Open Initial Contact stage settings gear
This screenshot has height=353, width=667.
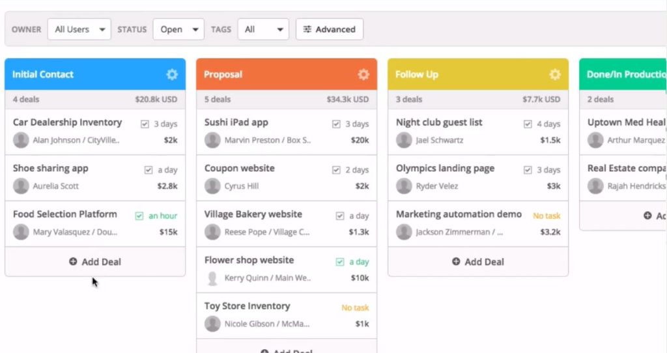click(172, 74)
